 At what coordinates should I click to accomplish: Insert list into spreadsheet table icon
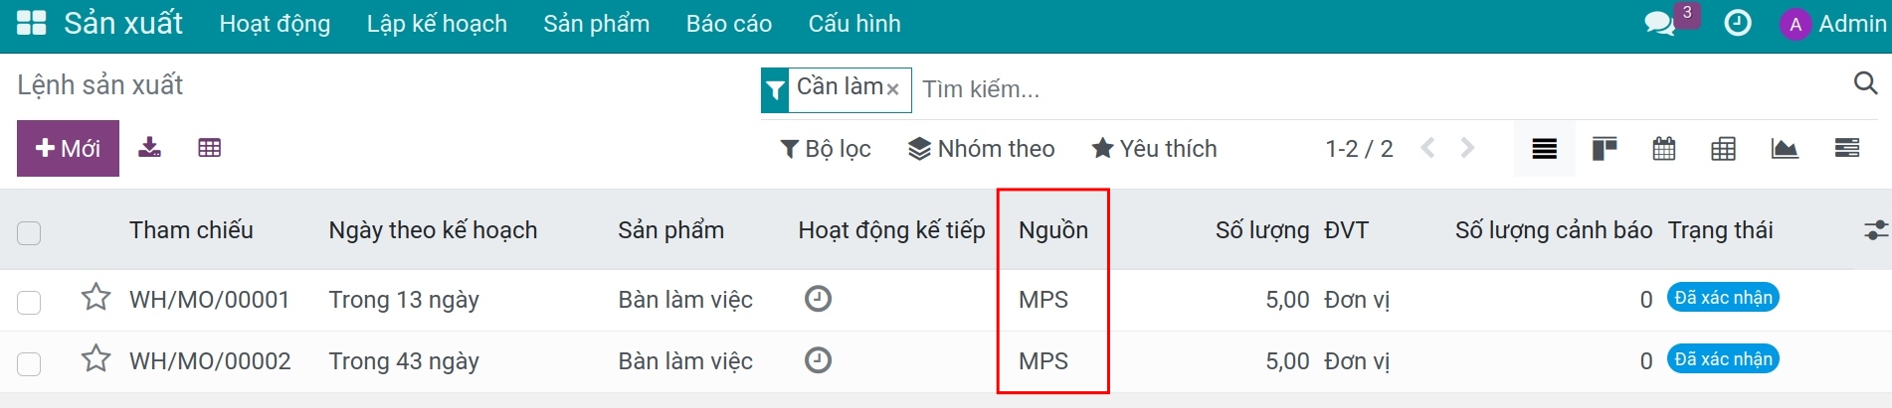209,148
